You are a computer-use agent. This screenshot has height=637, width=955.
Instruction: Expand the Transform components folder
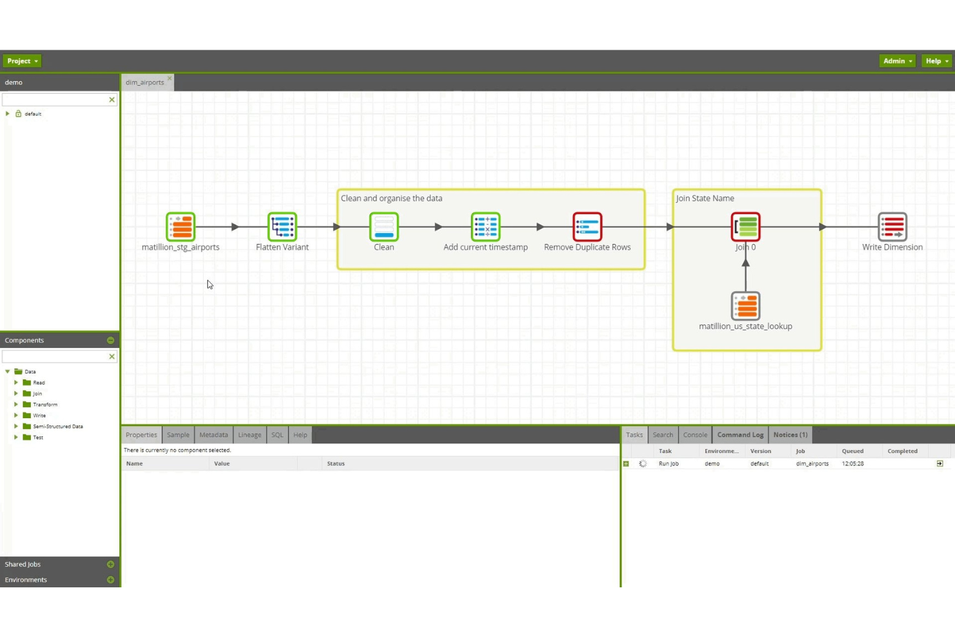(16, 405)
